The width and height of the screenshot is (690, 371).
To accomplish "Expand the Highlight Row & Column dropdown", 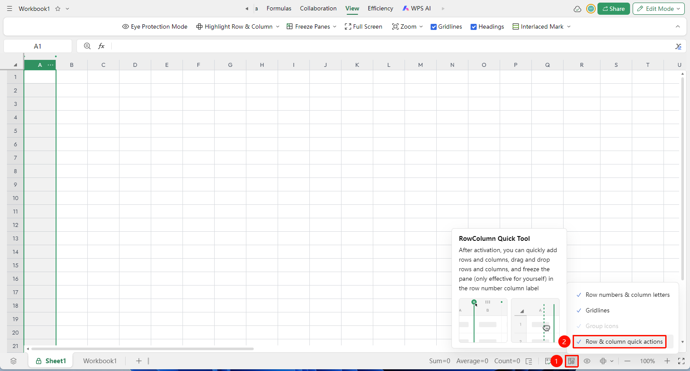I will pos(278,27).
